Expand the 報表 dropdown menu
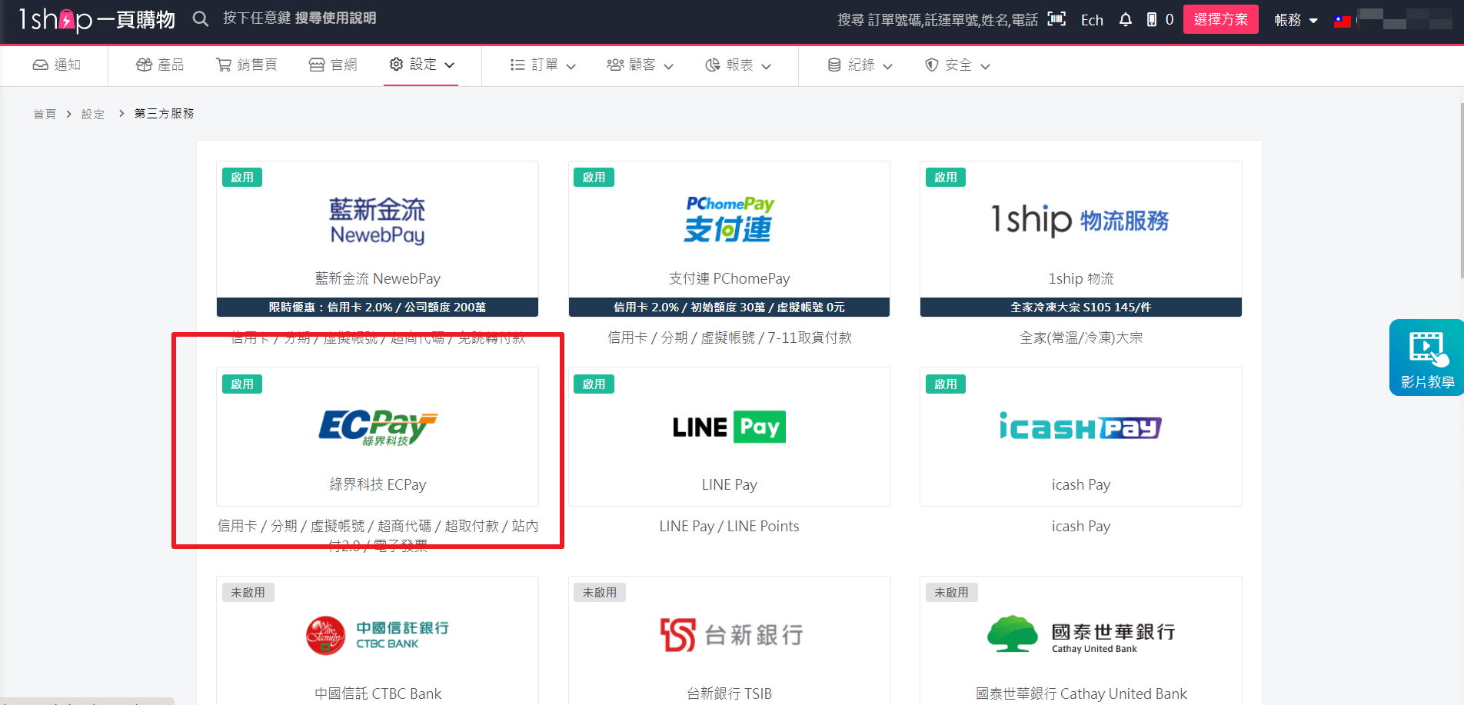 click(x=737, y=65)
